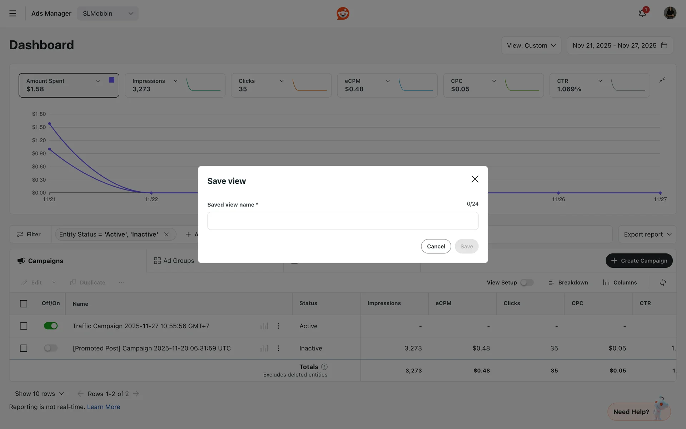Enable the View Setup switch
This screenshot has height=429, width=686.
527,282
